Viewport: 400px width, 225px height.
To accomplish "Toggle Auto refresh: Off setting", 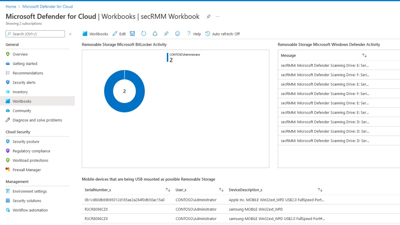I will [222, 34].
